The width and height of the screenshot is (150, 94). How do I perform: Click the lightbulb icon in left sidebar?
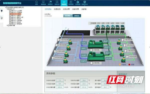2,11
